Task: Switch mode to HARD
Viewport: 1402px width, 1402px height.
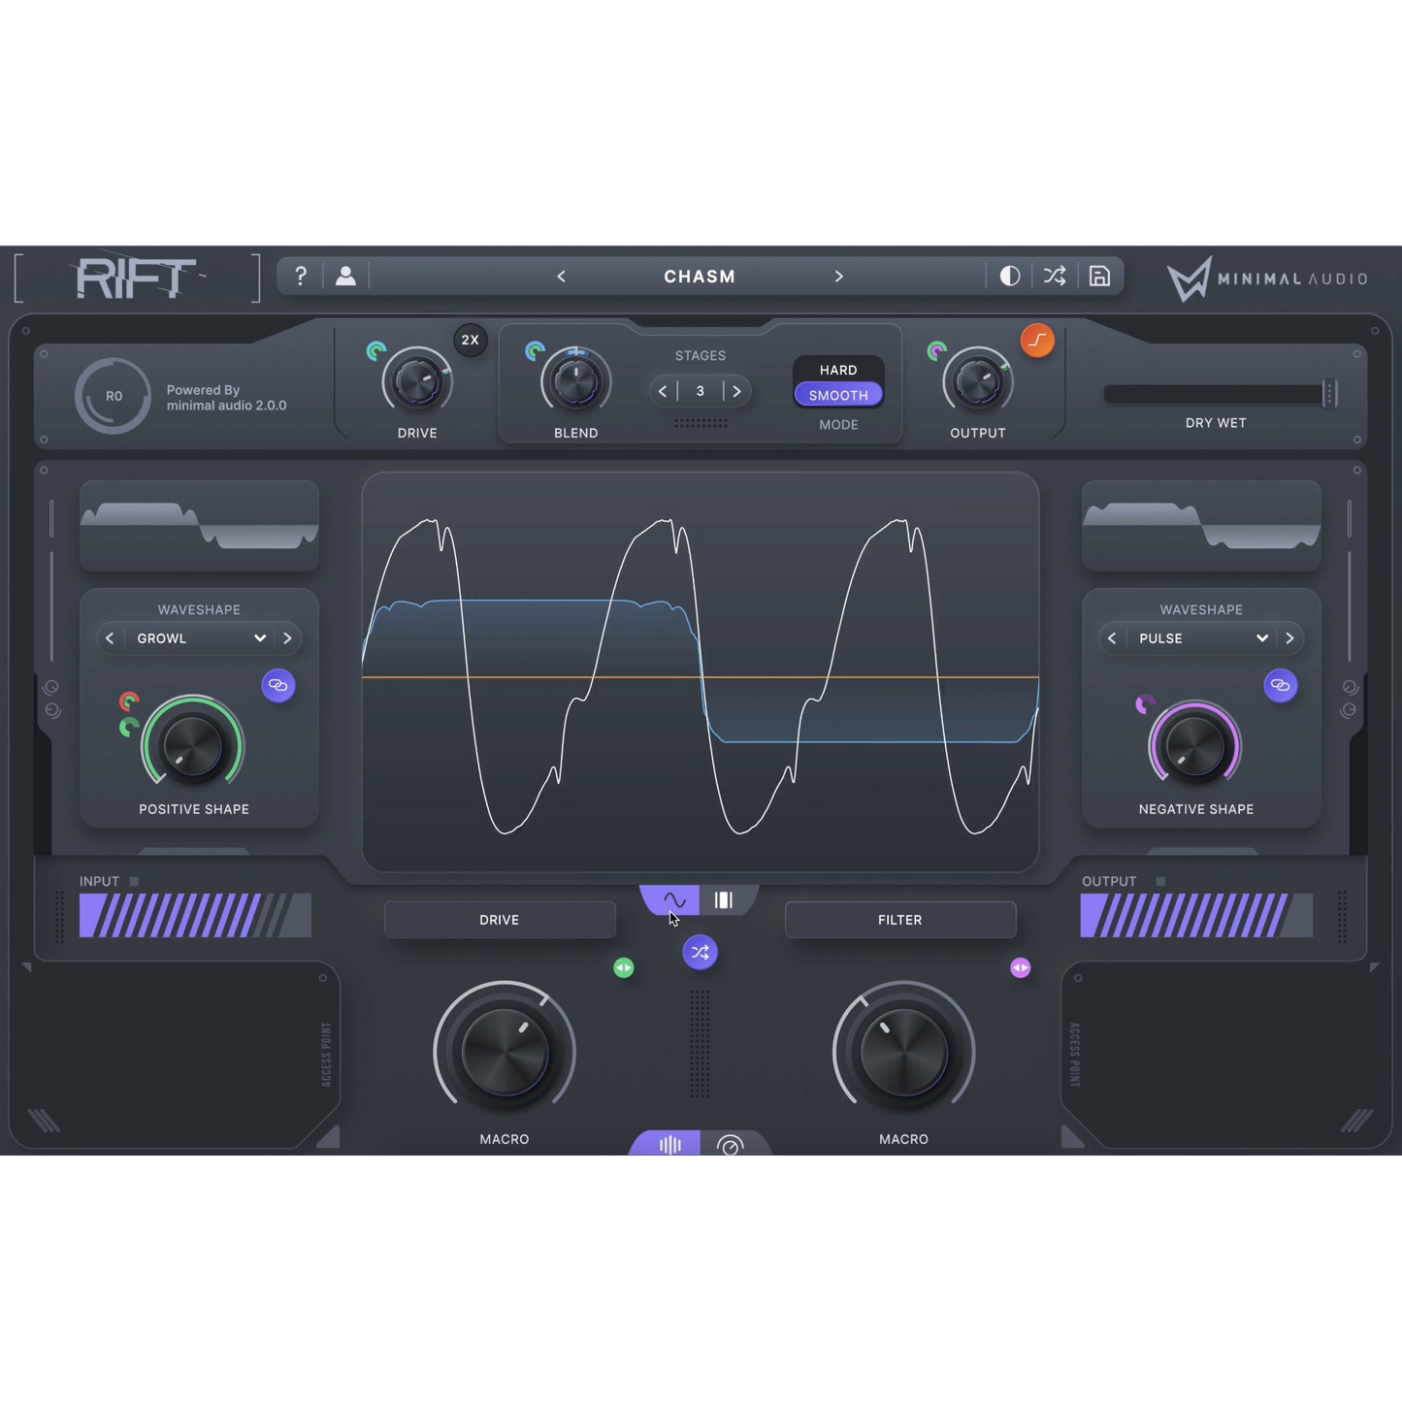Action: pyautogui.click(x=837, y=370)
